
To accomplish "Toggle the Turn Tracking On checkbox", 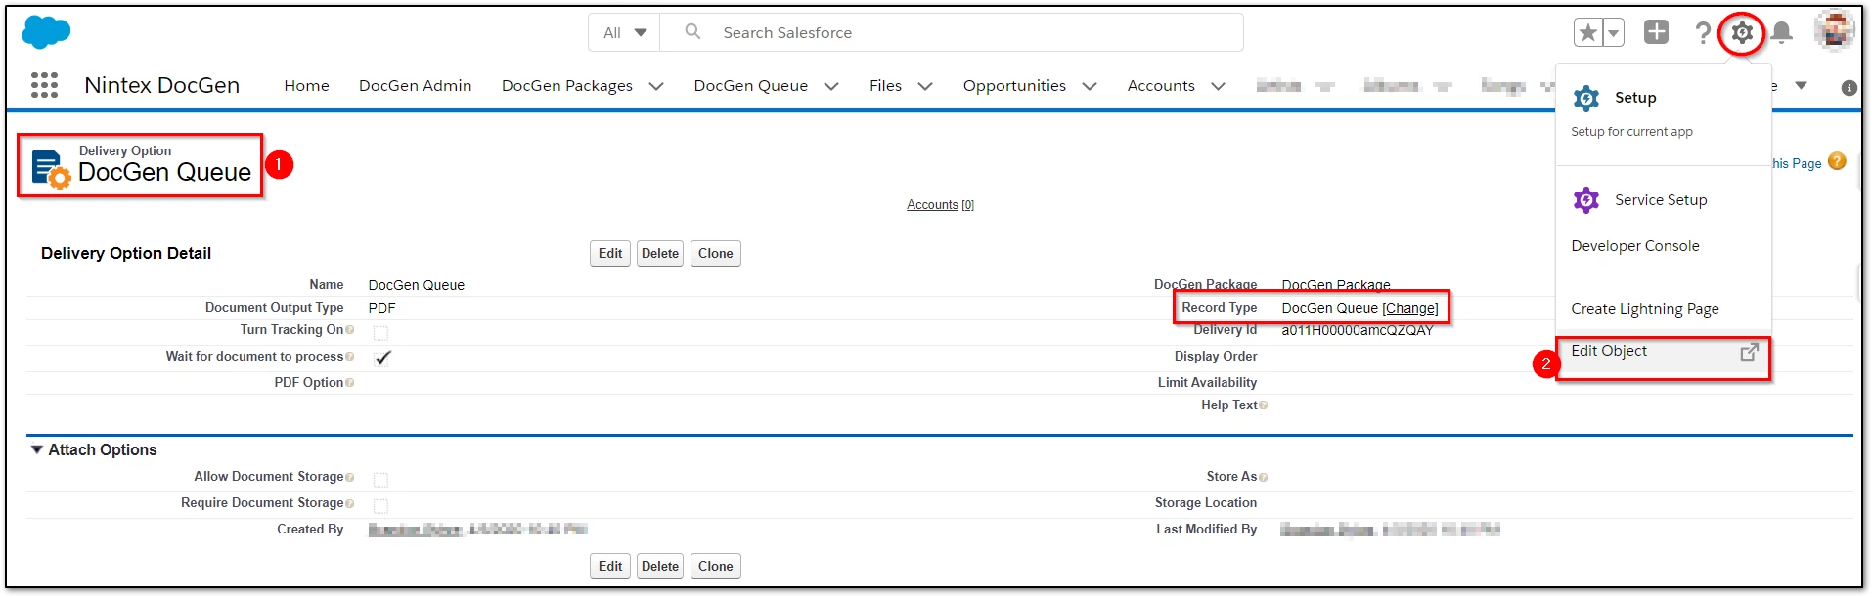I will 380,333.
